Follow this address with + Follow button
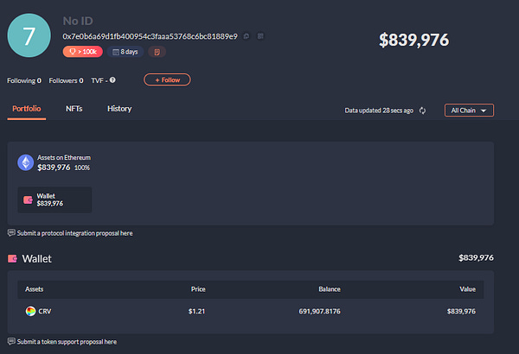This screenshot has width=519, height=354. pos(167,79)
